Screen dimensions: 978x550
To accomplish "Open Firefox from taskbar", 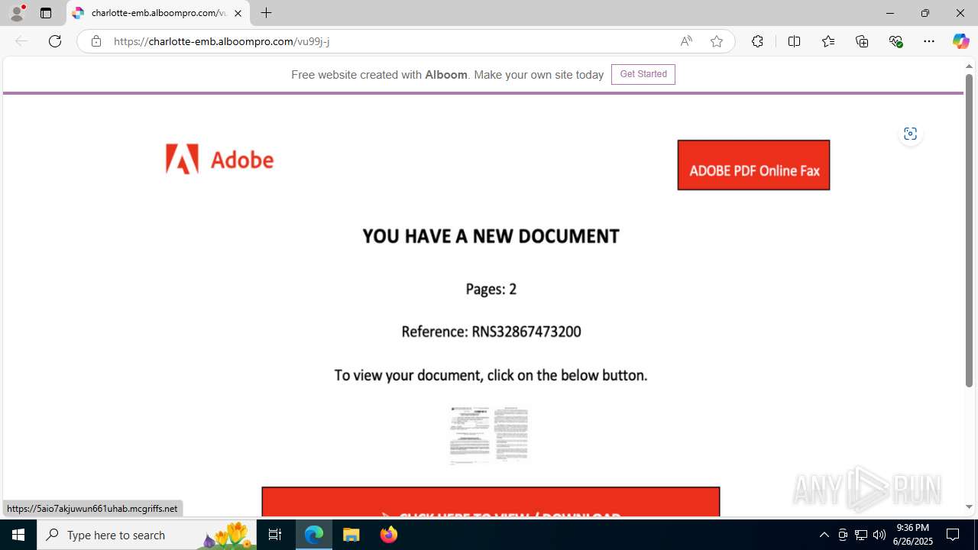I will pyautogui.click(x=388, y=535).
